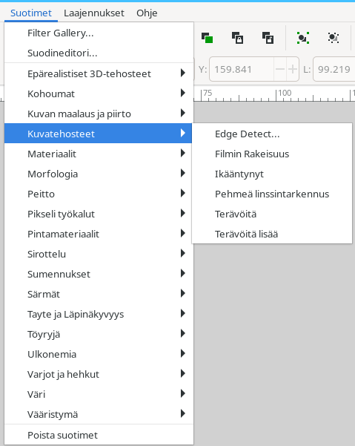
Task: Click the L width field showing 99.219
Action: pyautogui.click(x=334, y=69)
